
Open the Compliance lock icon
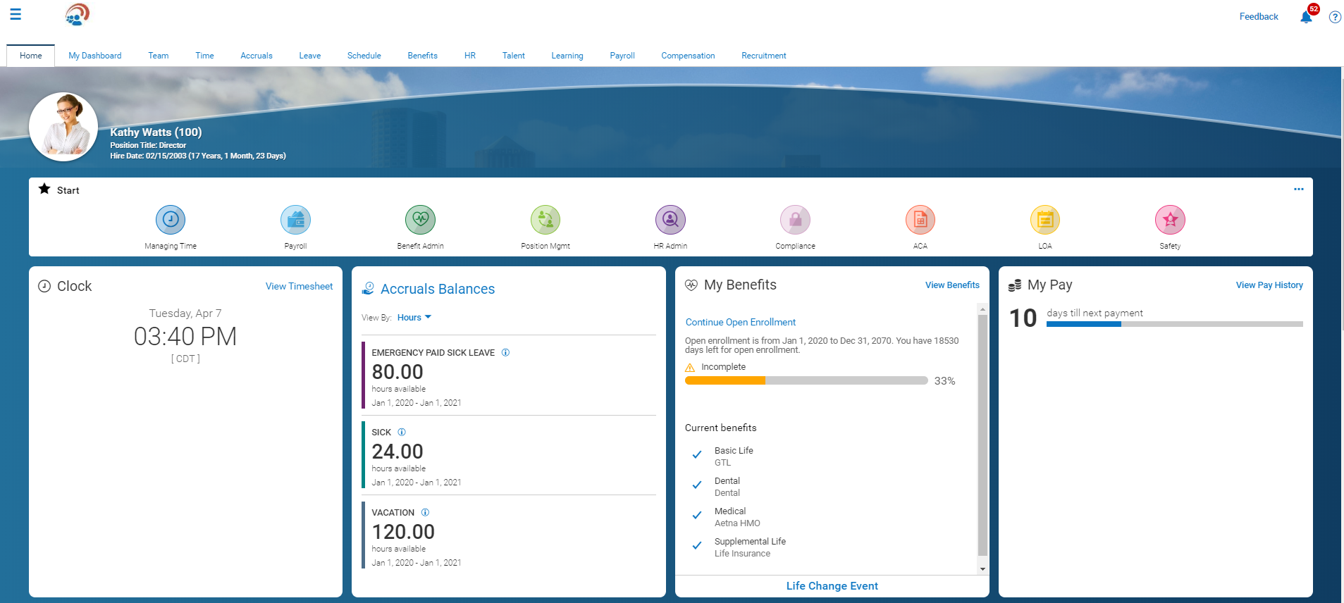pos(795,220)
